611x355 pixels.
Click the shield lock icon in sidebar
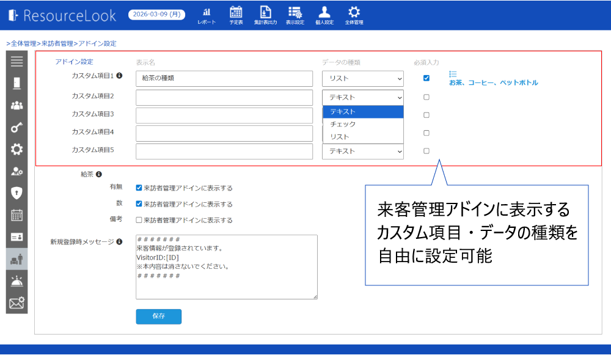click(x=16, y=193)
